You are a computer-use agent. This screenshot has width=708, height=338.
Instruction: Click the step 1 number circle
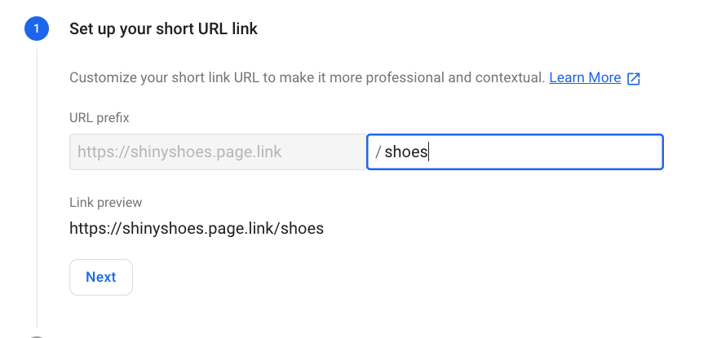37,29
